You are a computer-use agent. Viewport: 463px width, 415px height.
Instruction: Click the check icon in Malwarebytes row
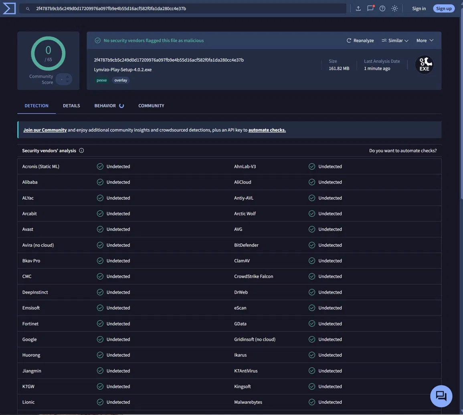312,402
